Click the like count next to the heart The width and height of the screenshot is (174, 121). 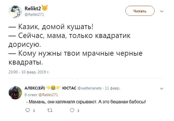pyautogui.click(x=78, y=111)
